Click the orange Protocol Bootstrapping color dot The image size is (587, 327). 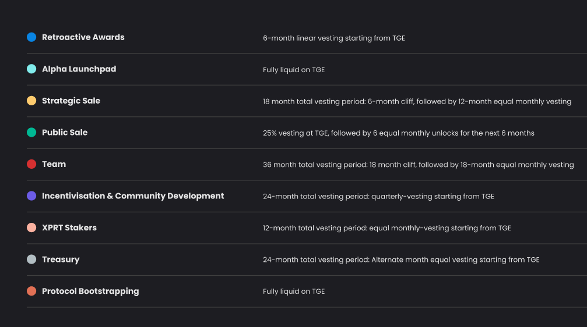pos(31,291)
